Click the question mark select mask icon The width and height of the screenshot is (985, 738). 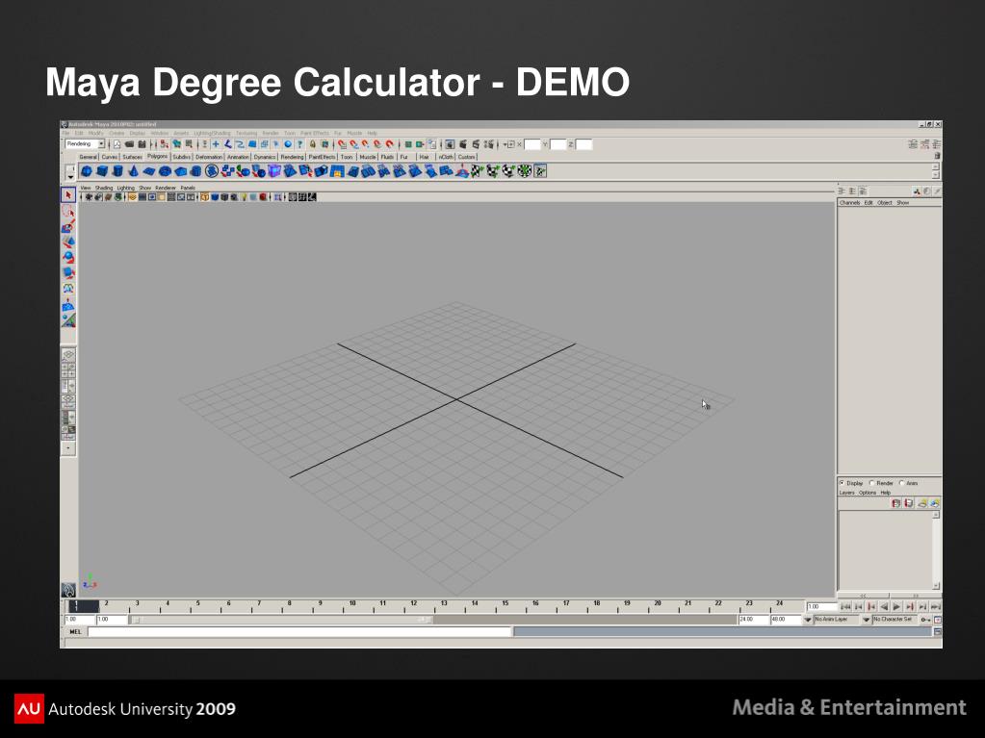299,144
